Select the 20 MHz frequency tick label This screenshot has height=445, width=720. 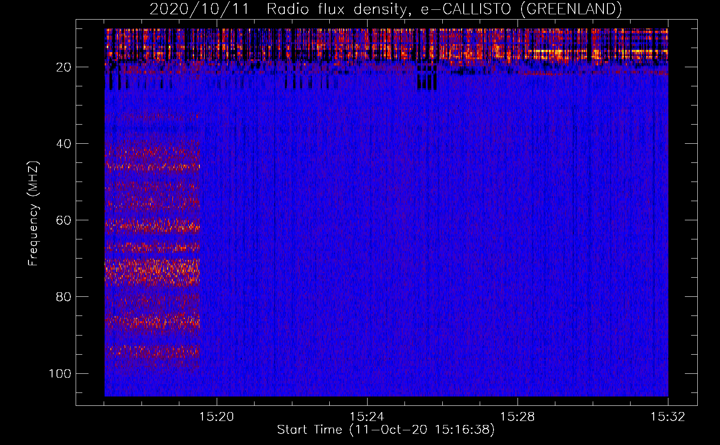click(x=64, y=67)
